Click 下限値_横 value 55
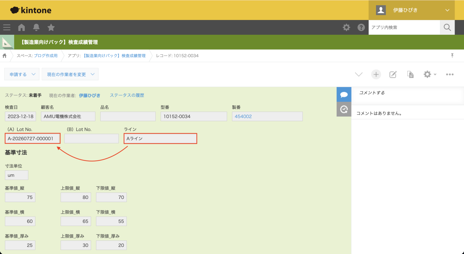 pos(111,221)
